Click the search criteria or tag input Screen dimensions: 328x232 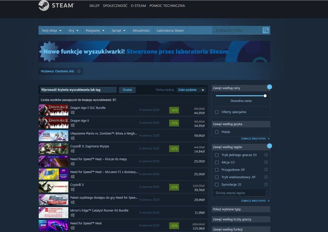[78, 90]
